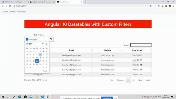
Task: Open a new browser tab
Action: point(86,2)
